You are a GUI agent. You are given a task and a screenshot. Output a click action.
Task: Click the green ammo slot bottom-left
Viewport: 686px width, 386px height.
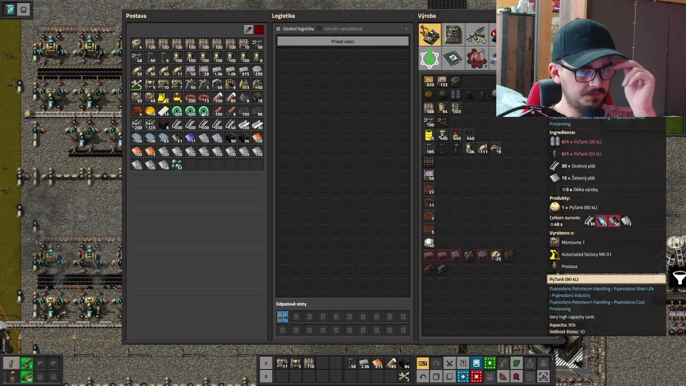pos(26,377)
